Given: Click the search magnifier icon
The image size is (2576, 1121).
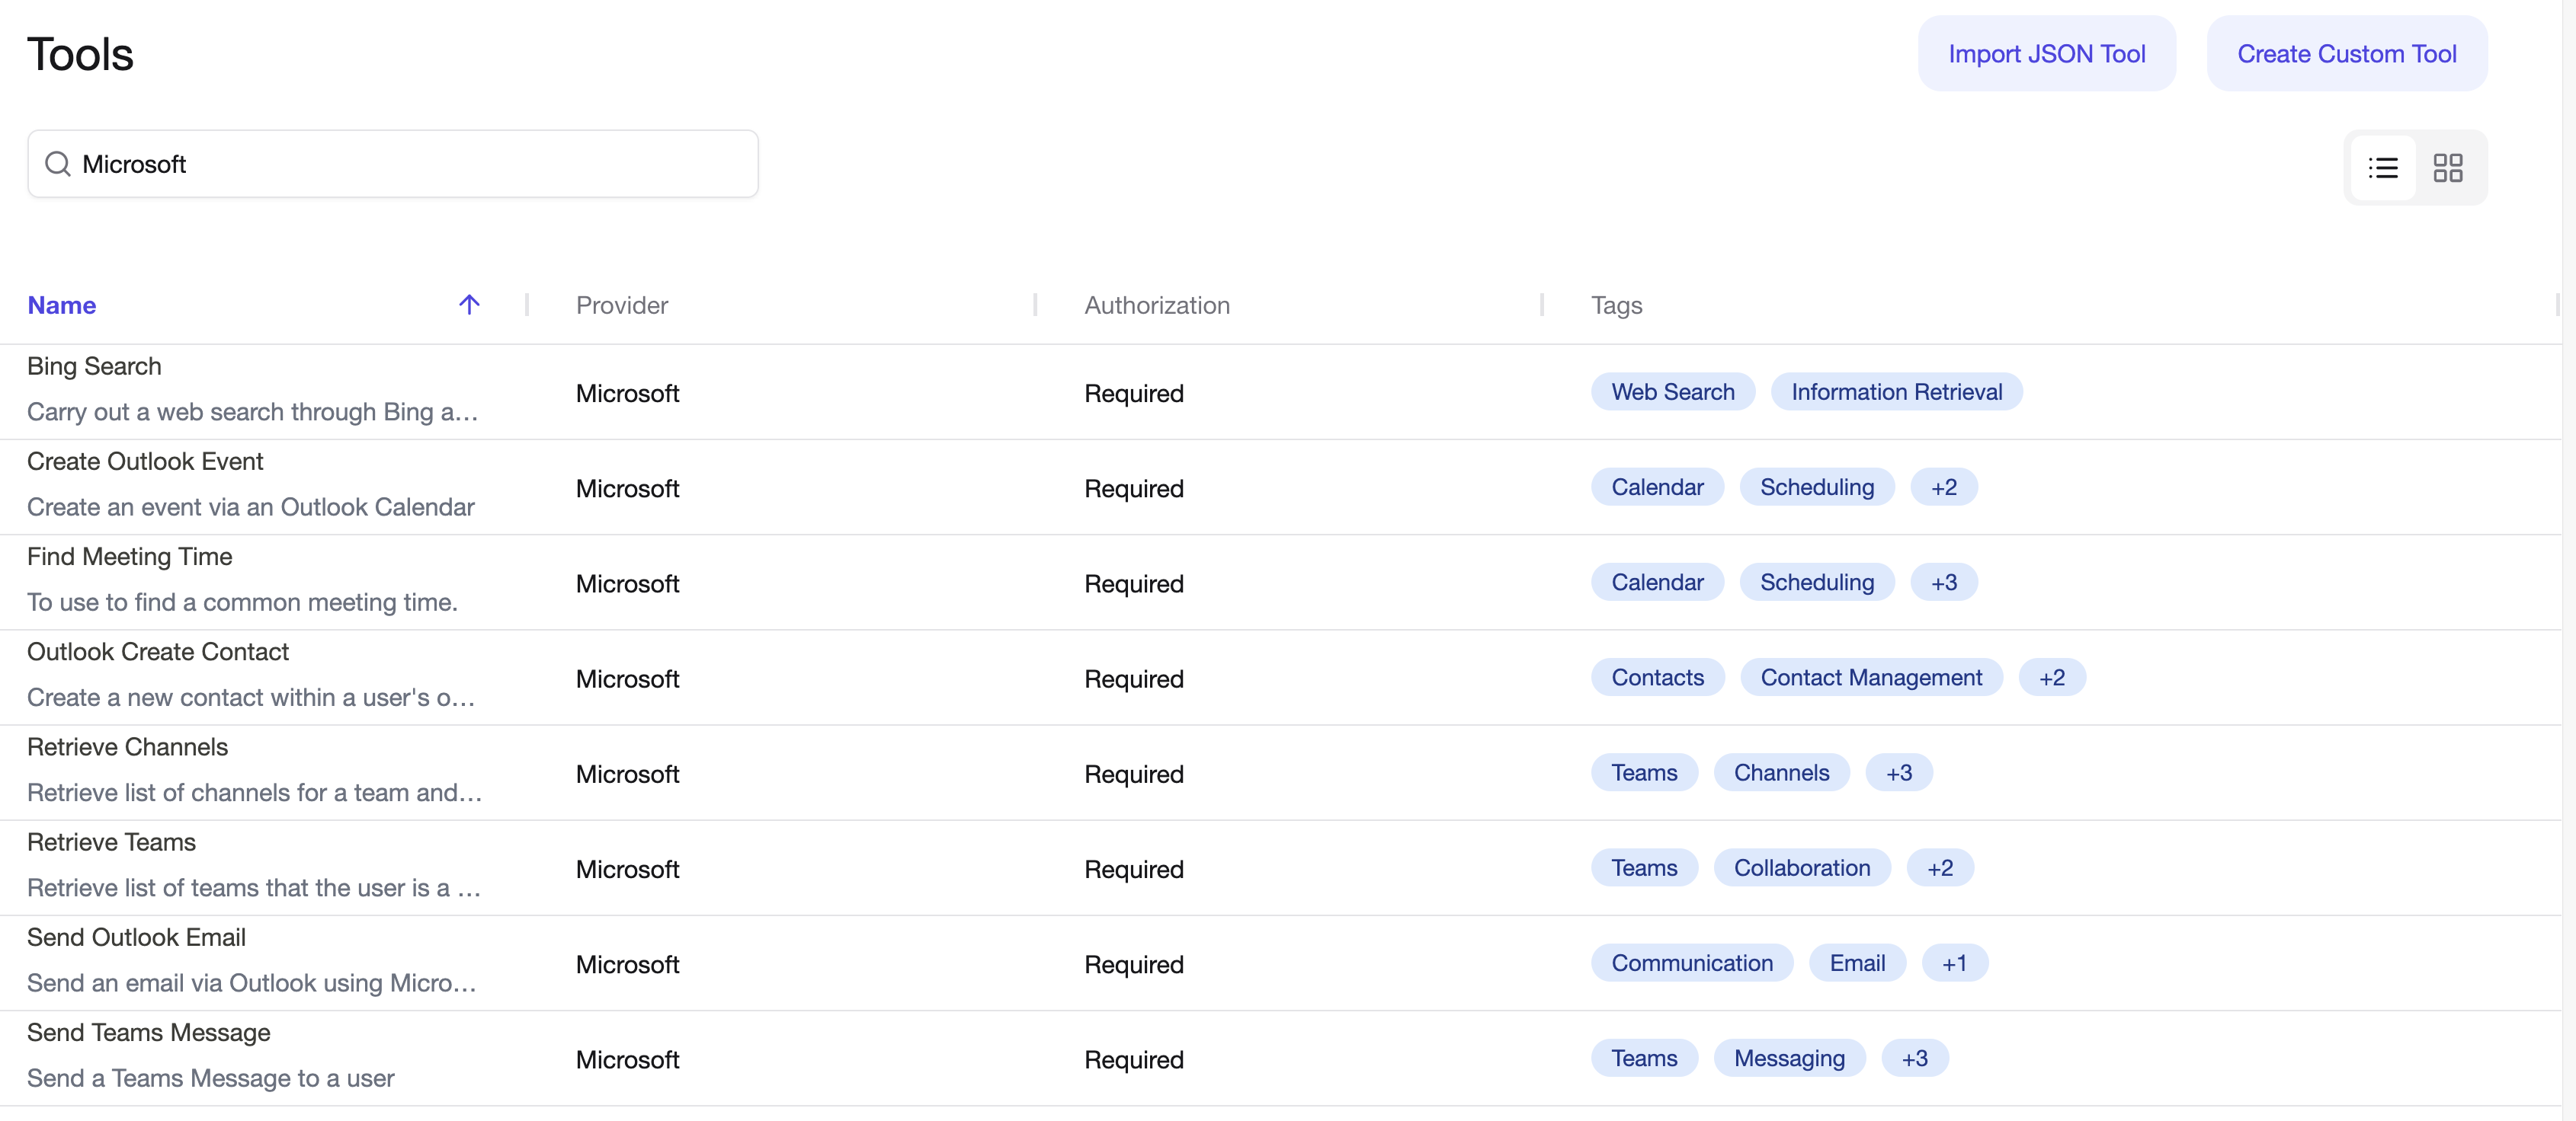Looking at the screenshot, I should click(x=58, y=164).
